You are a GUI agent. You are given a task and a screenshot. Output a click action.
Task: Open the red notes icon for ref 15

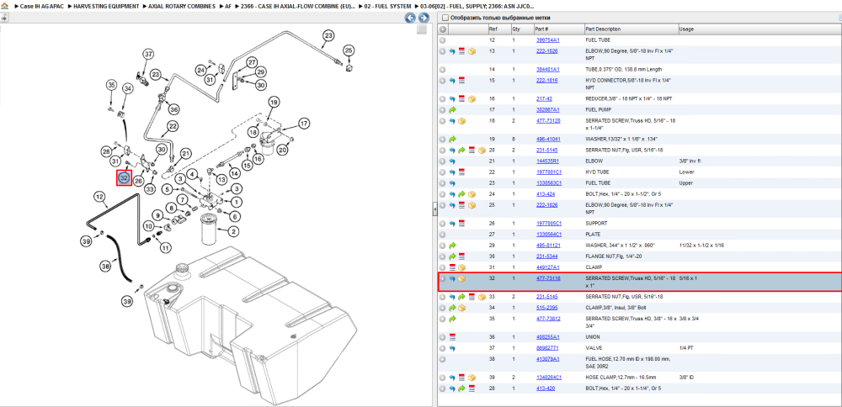pyautogui.click(x=461, y=81)
